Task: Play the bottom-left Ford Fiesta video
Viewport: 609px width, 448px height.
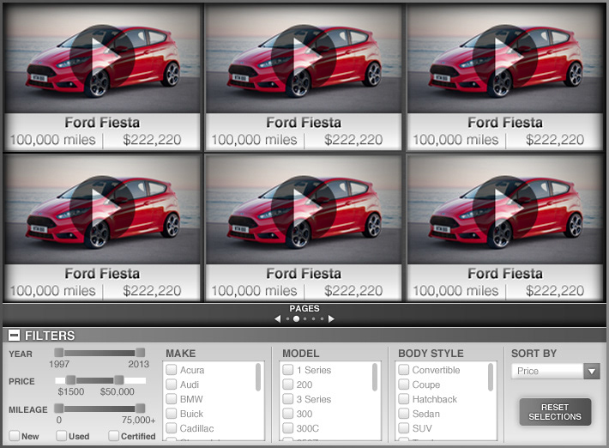Action: [x=102, y=208]
